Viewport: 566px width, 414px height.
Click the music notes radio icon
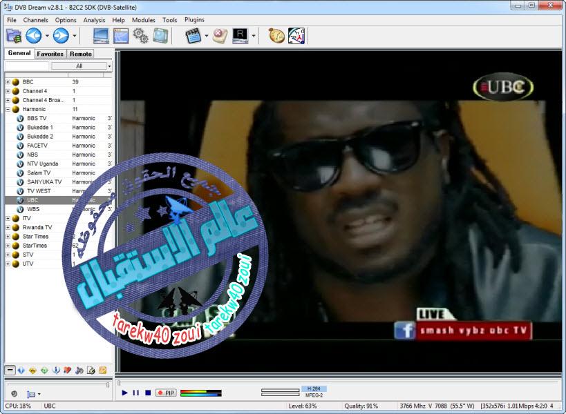79,371
